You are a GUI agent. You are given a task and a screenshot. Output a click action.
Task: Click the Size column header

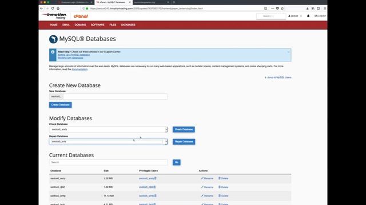(106, 171)
